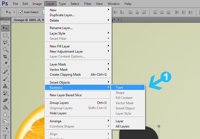Screen dimensions: 200x139
Task: Click Distribute Right Edges icon
Action: click(x=190, y=12)
